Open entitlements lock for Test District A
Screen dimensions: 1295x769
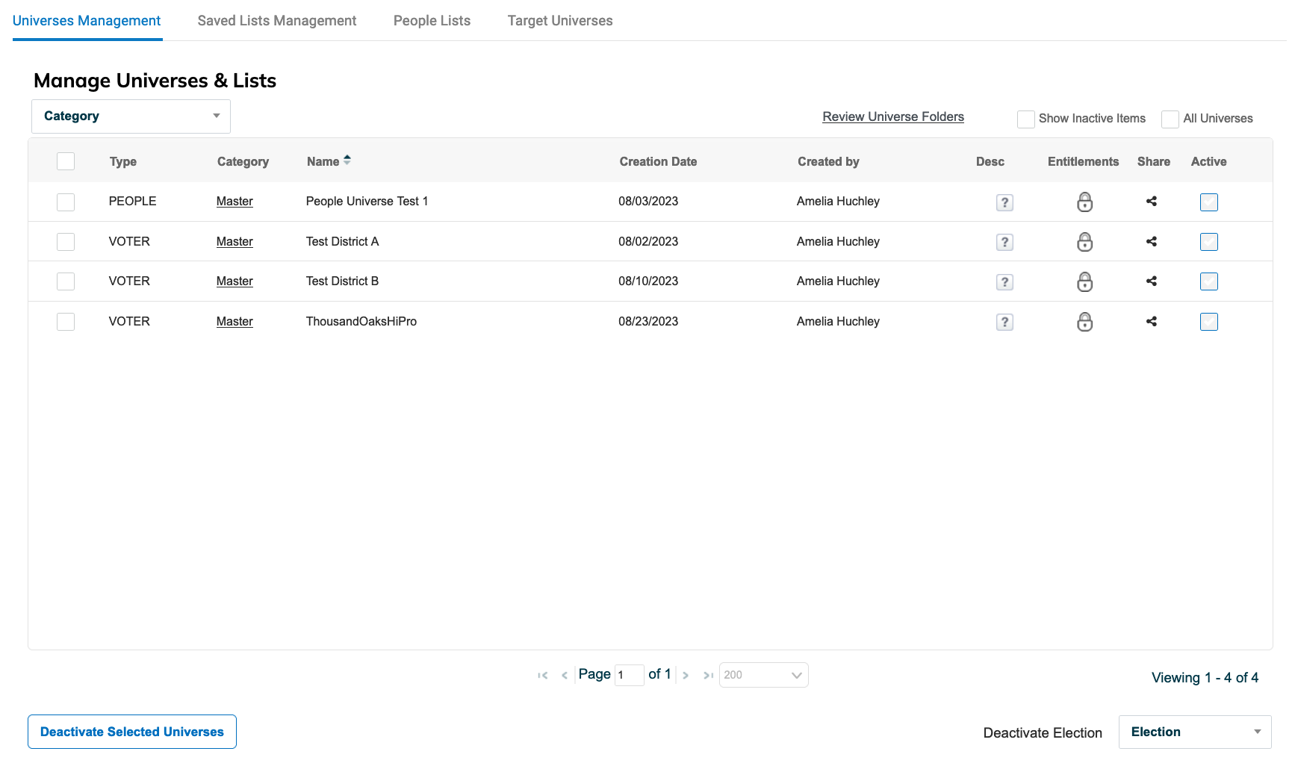pyautogui.click(x=1085, y=242)
